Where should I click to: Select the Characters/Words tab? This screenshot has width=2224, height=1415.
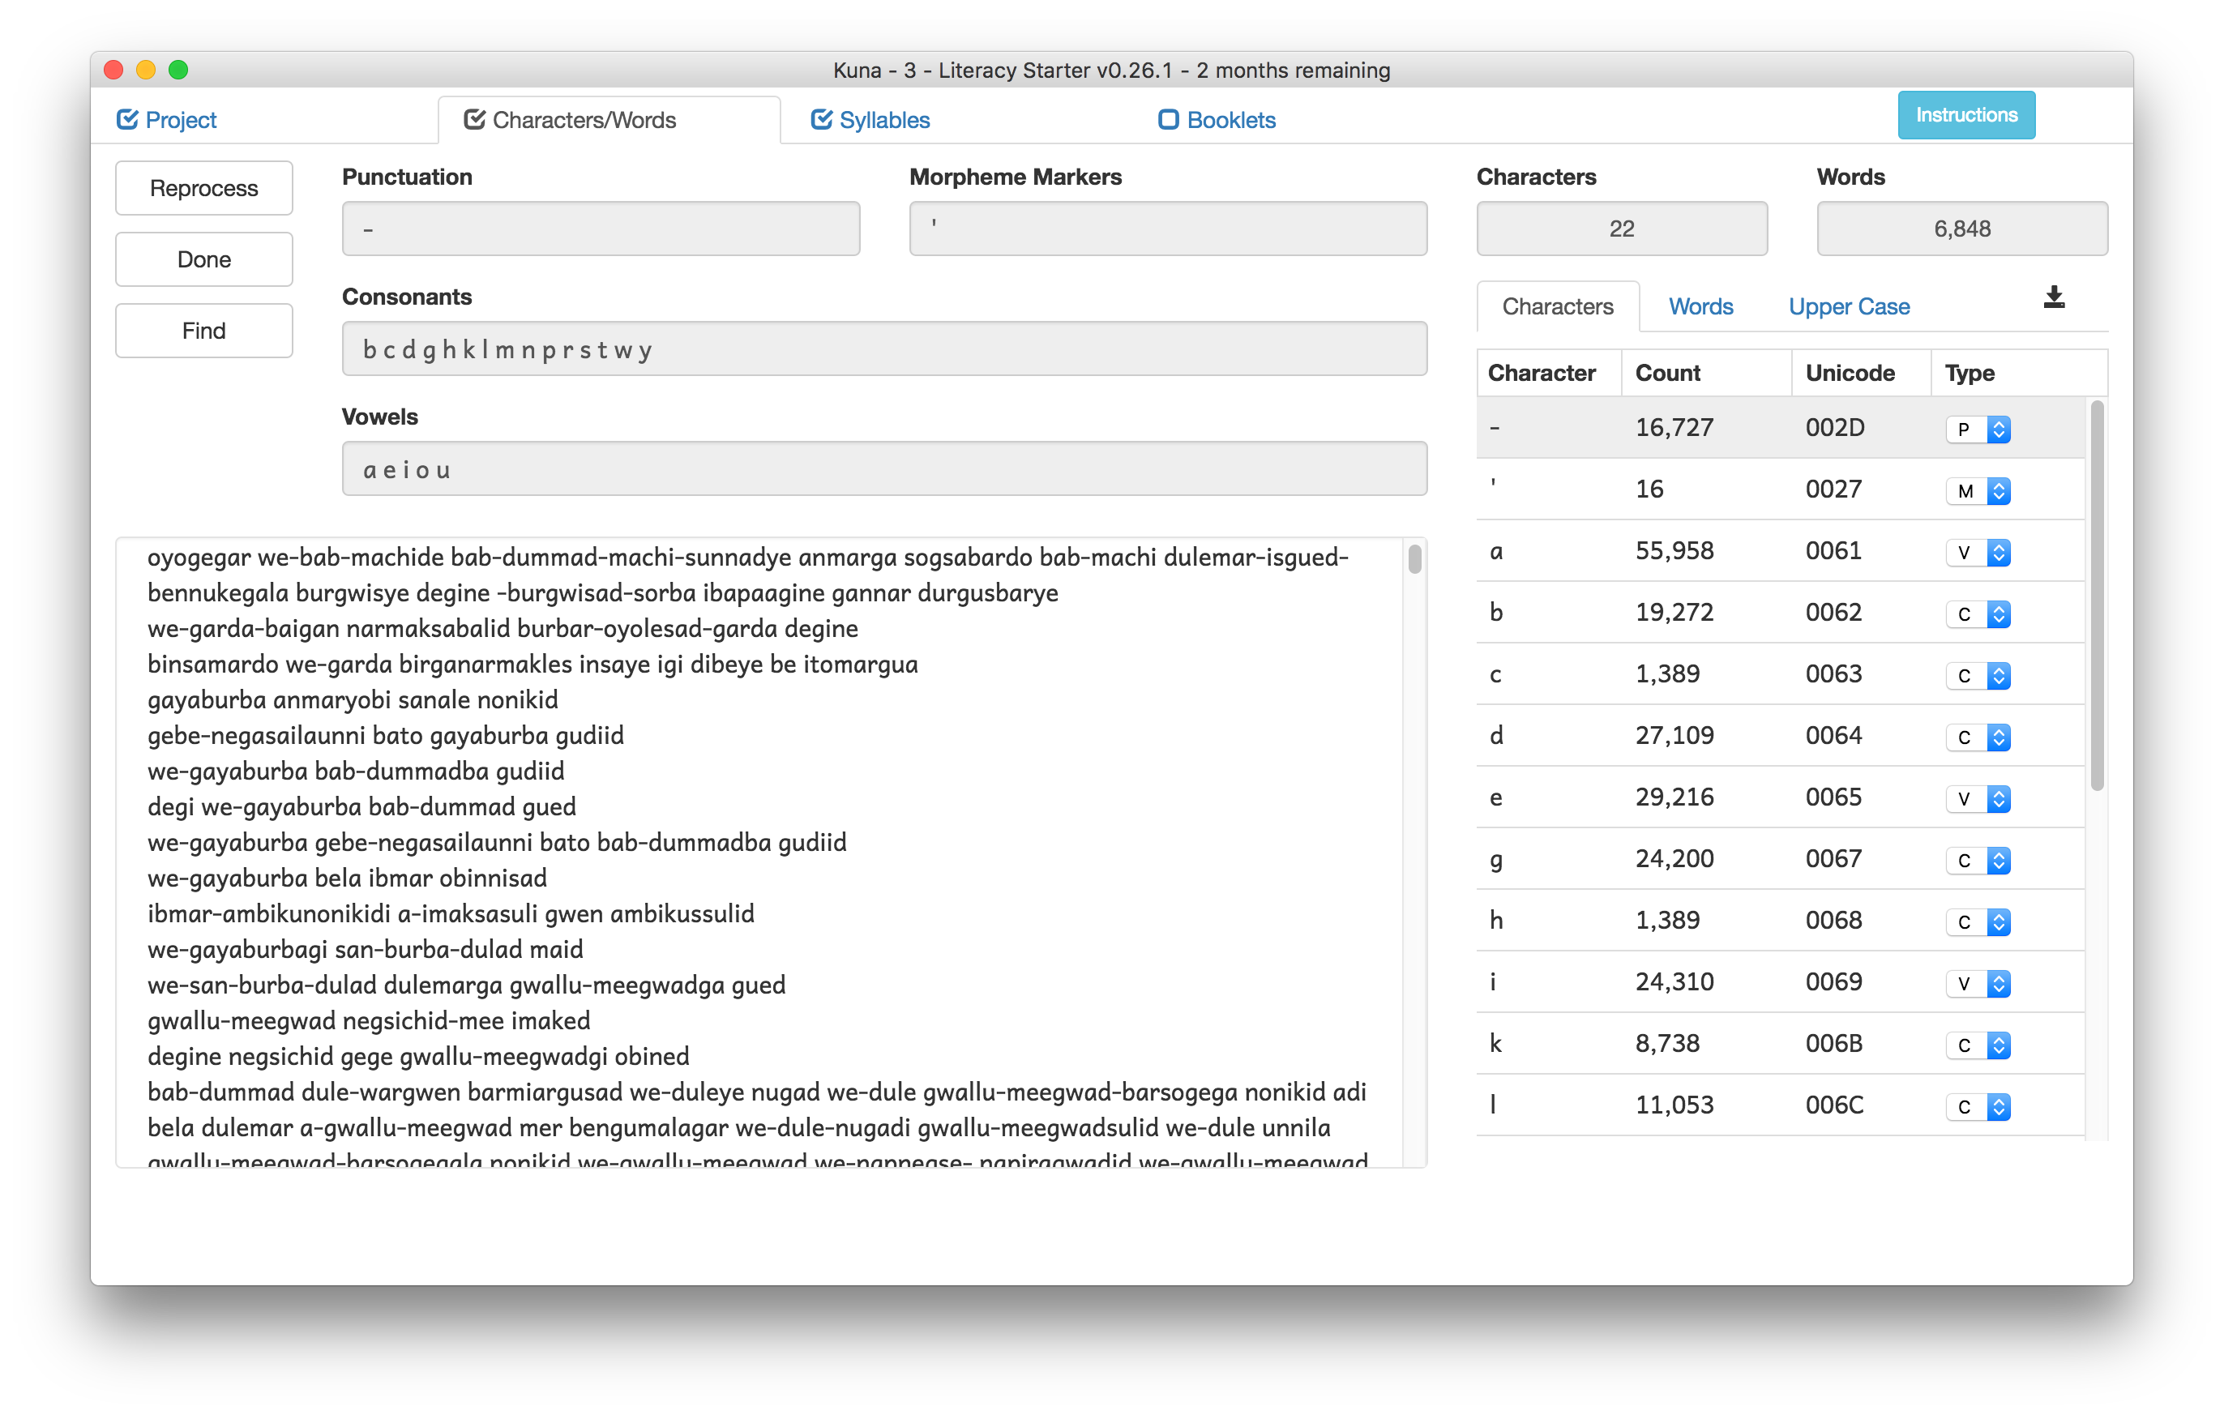tap(609, 120)
